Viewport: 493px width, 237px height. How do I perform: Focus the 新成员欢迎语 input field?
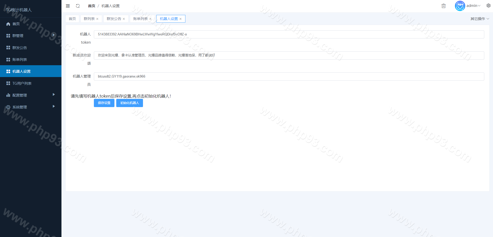[x=289, y=55]
